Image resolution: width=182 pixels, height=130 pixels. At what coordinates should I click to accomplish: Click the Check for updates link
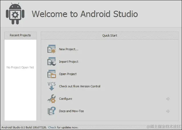point(52,127)
